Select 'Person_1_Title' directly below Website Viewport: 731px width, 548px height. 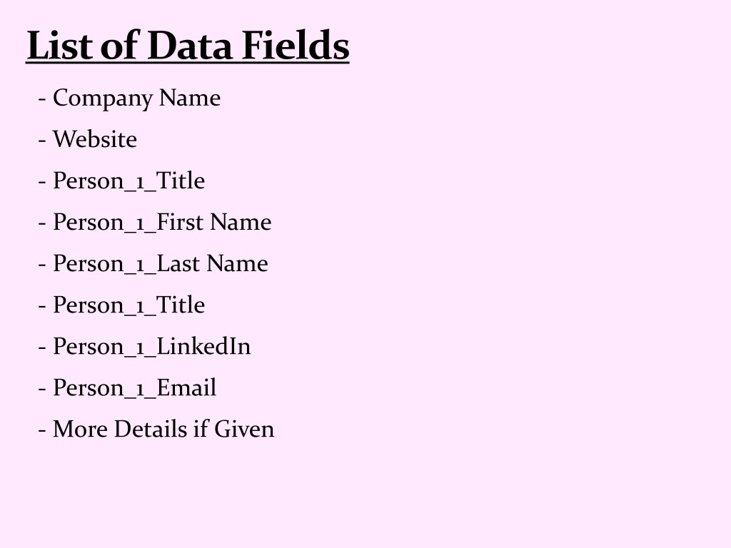(x=121, y=181)
